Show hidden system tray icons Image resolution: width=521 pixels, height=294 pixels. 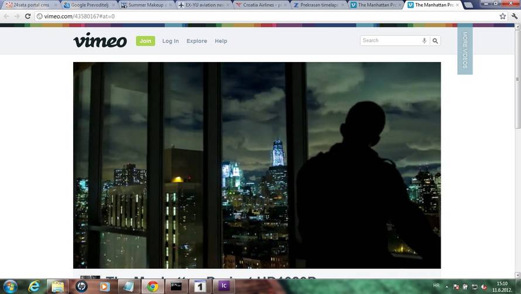[447, 287]
